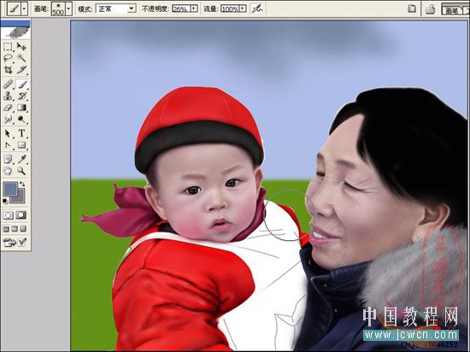The image size is (470, 352).
Task: Select the Hand tool
Action: [x=8, y=171]
